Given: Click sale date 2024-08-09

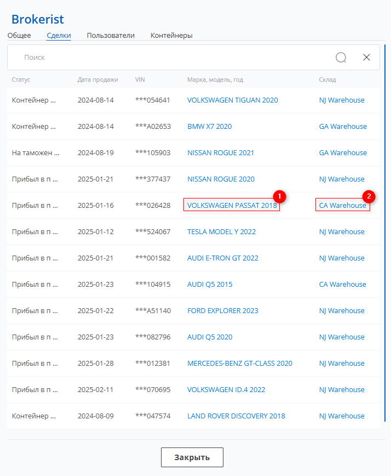Looking at the screenshot, I should click(x=95, y=416).
